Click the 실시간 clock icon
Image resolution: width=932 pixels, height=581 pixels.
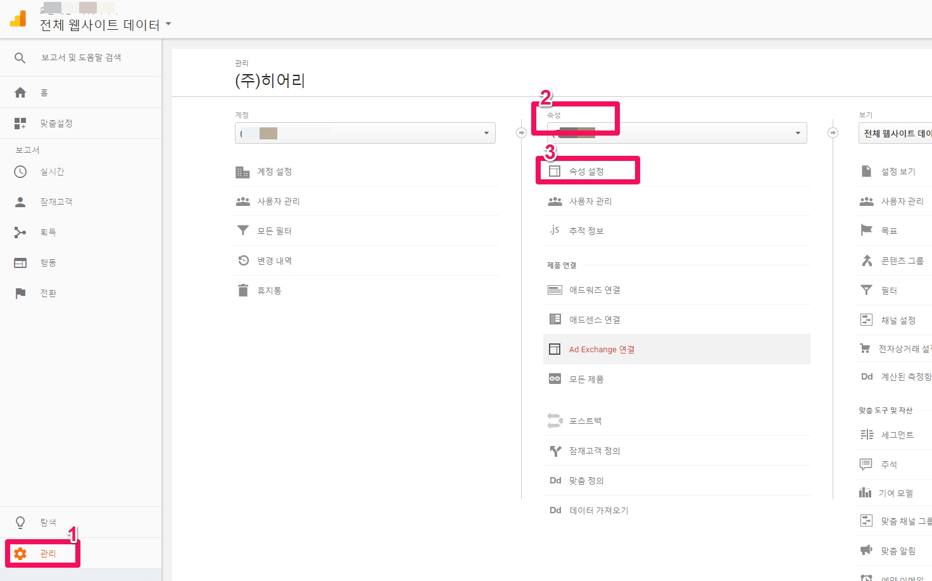(x=20, y=172)
